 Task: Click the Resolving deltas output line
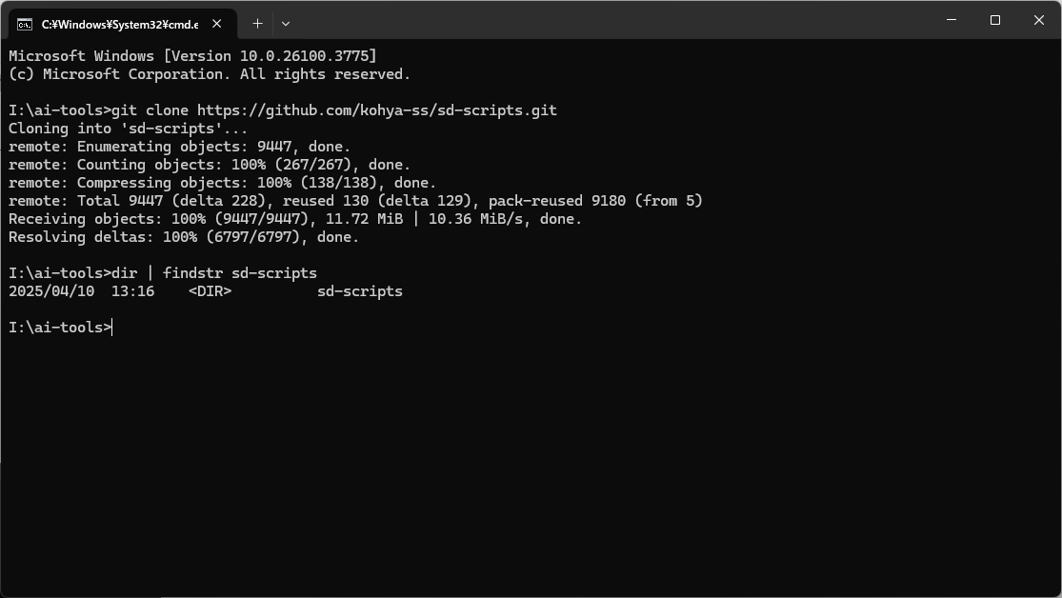[x=184, y=237]
